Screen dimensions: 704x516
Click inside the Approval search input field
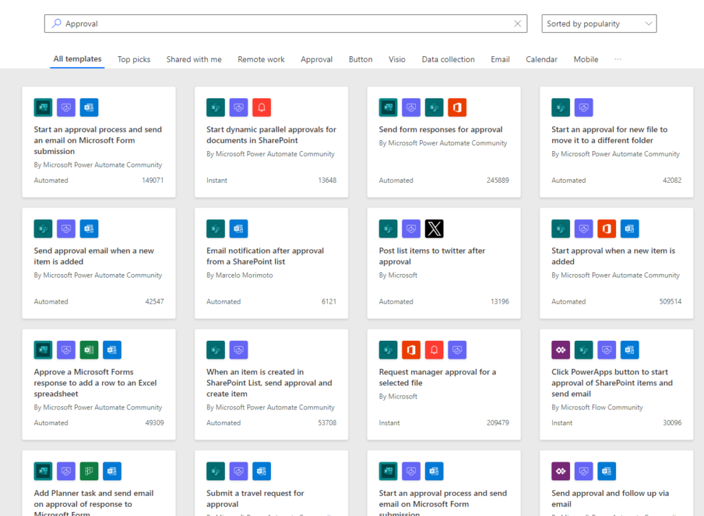click(x=275, y=23)
